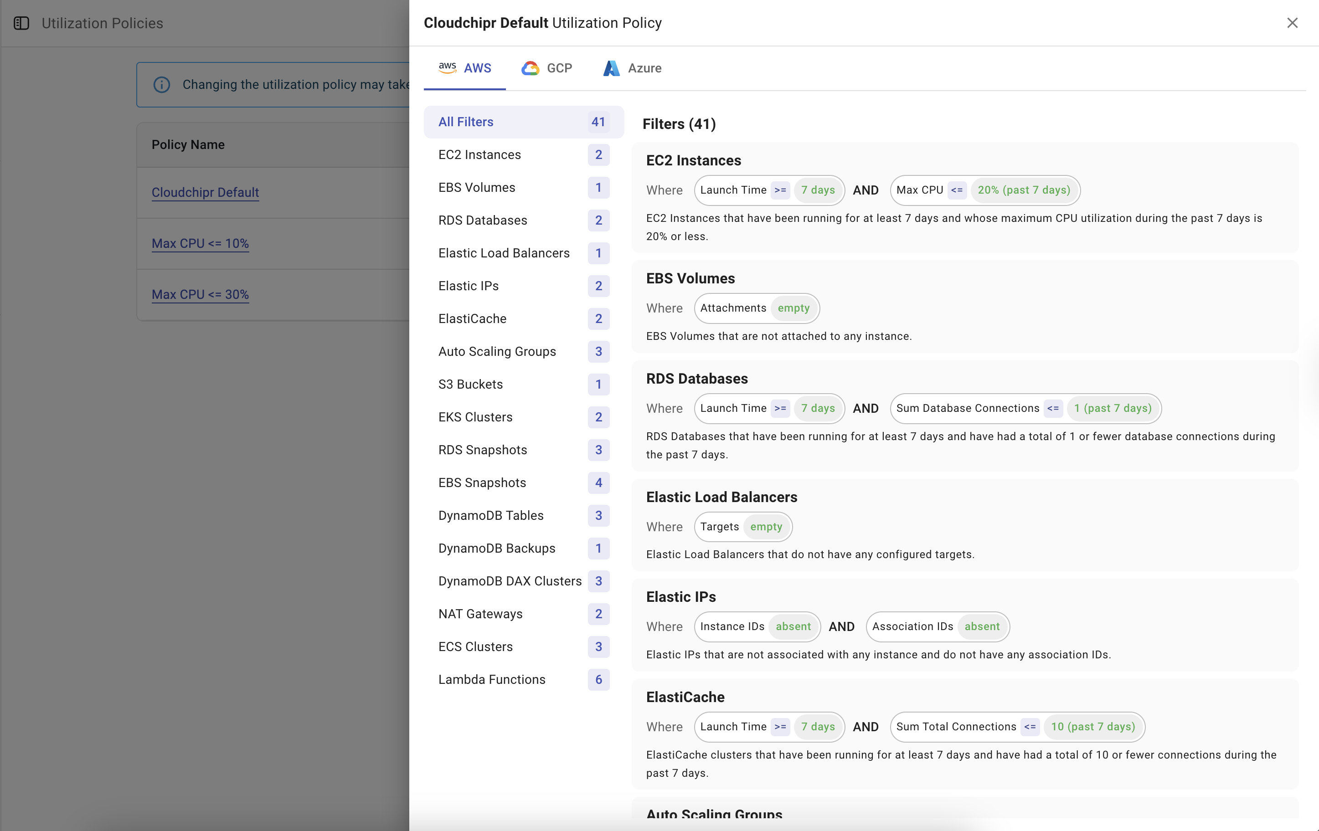The width and height of the screenshot is (1319, 831).
Task: Click the NAT Gateways count badge
Action: (x=598, y=614)
